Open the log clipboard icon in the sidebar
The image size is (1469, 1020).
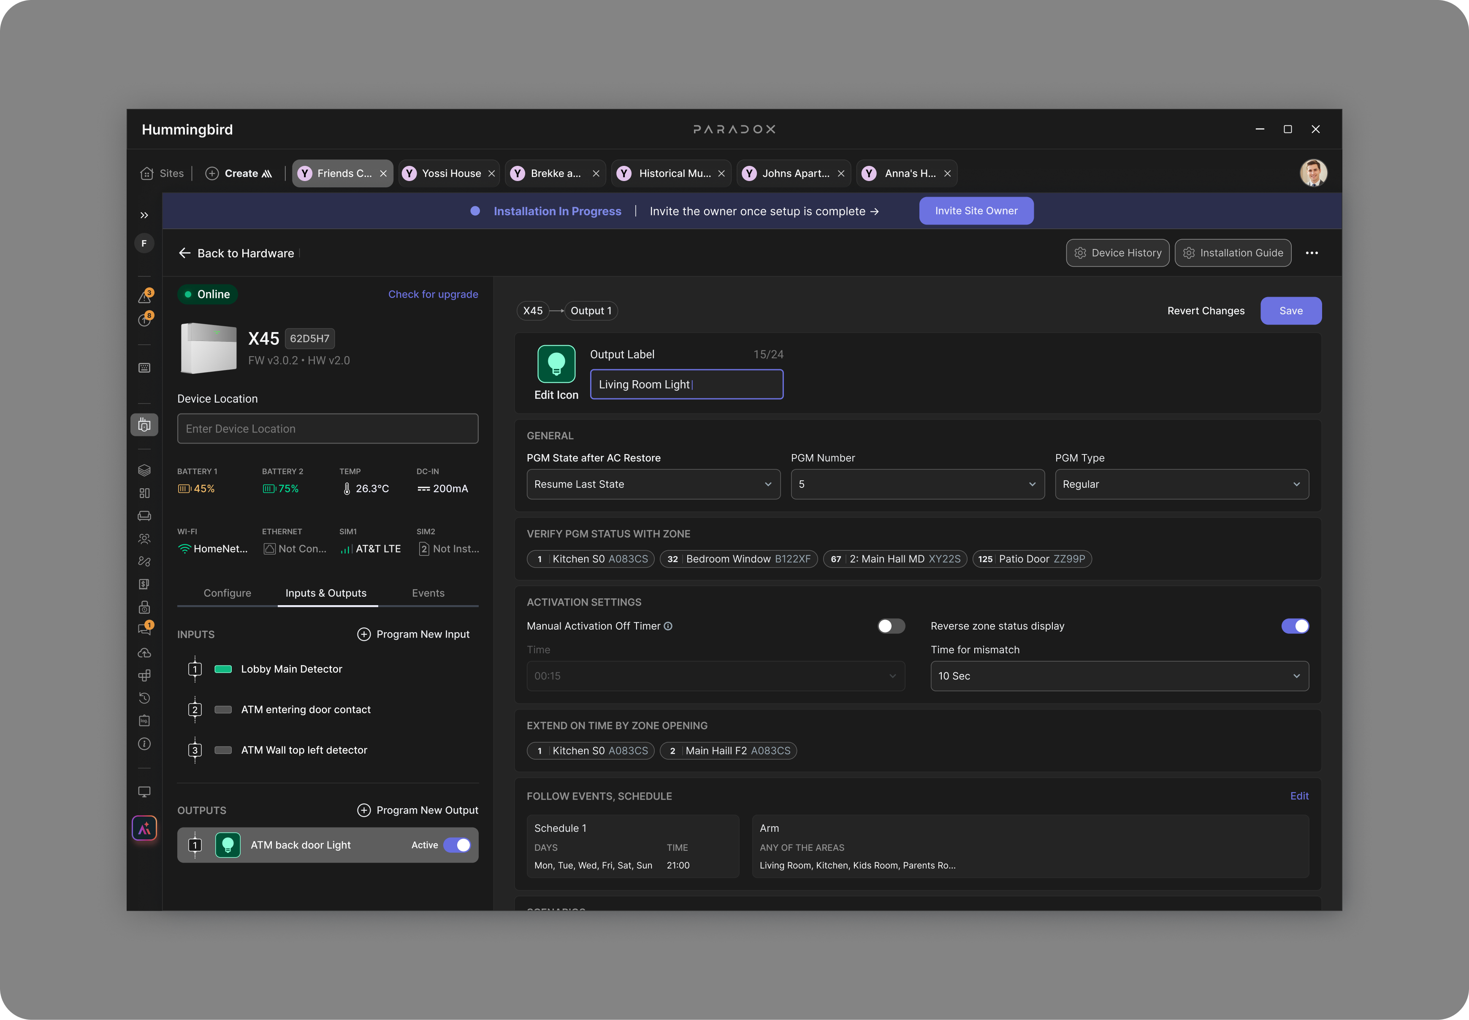tap(144, 721)
